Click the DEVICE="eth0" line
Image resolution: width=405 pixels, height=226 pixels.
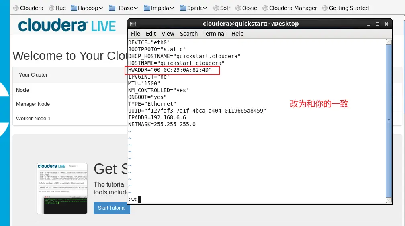(x=149, y=42)
